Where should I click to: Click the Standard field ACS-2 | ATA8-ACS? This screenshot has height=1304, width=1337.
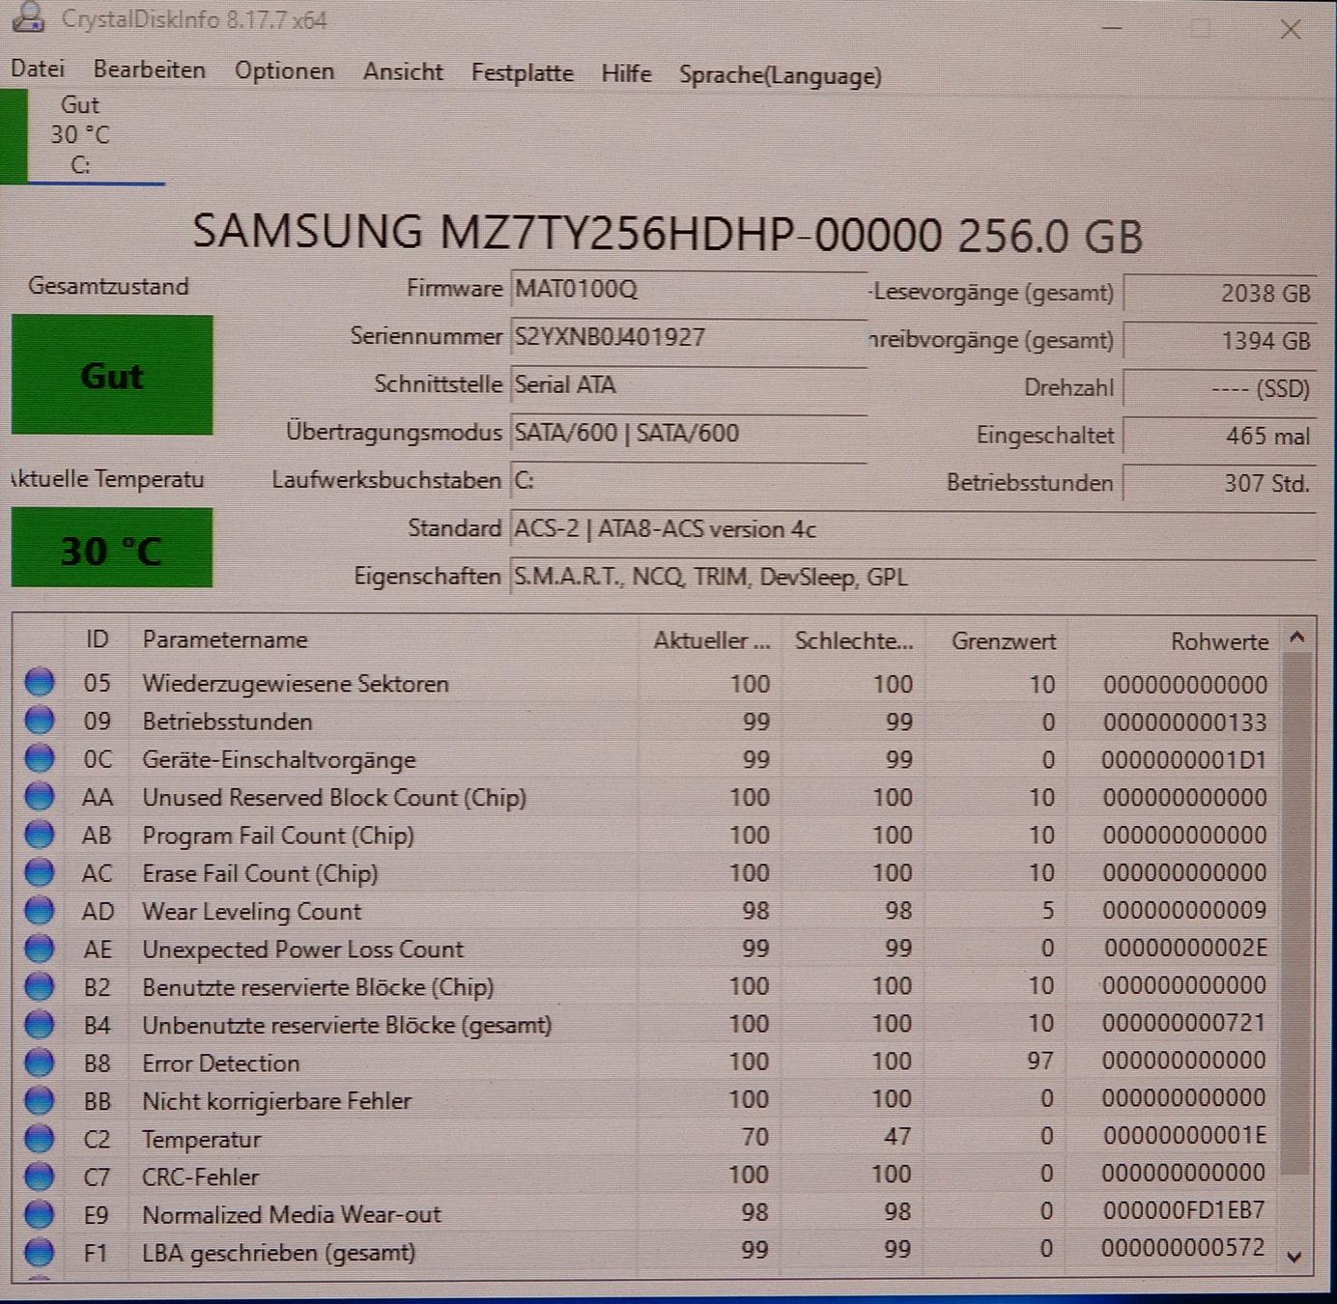(913, 528)
